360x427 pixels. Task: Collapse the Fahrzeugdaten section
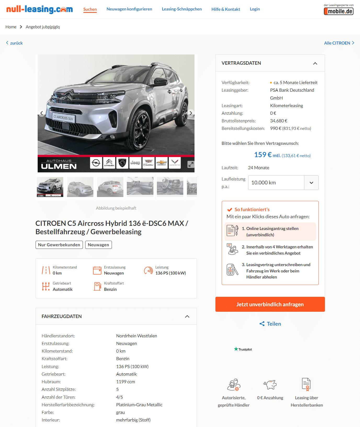187,316
